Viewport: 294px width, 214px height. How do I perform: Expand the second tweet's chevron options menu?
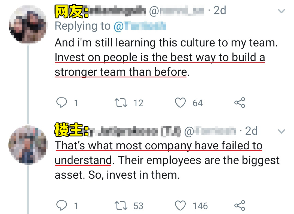(x=281, y=132)
